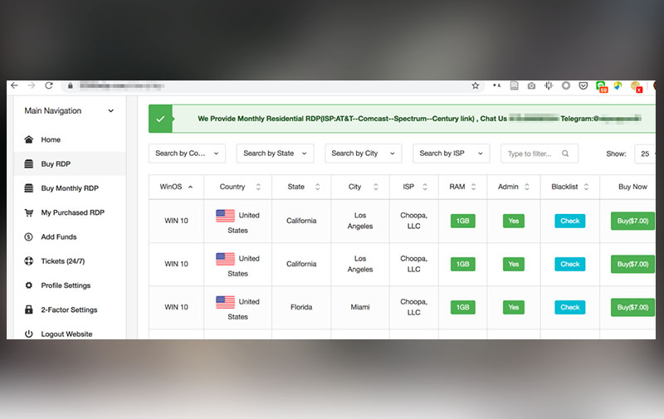Image resolution: width=664 pixels, height=419 pixels.
Task: Click the Check blacklist button for Miami row
Action: (569, 307)
